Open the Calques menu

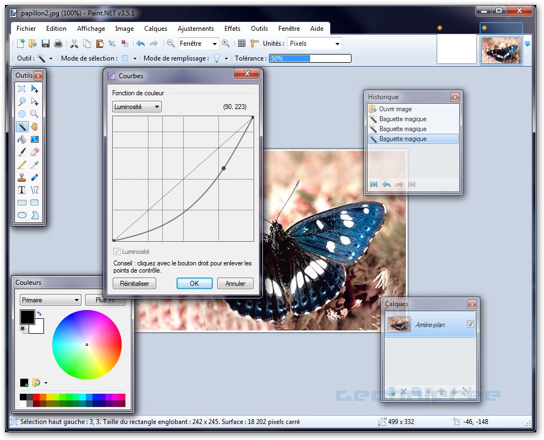click(x=156, y=29)
